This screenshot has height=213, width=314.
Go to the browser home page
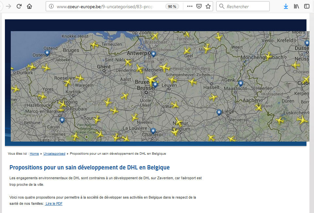[x=29, y=7]
